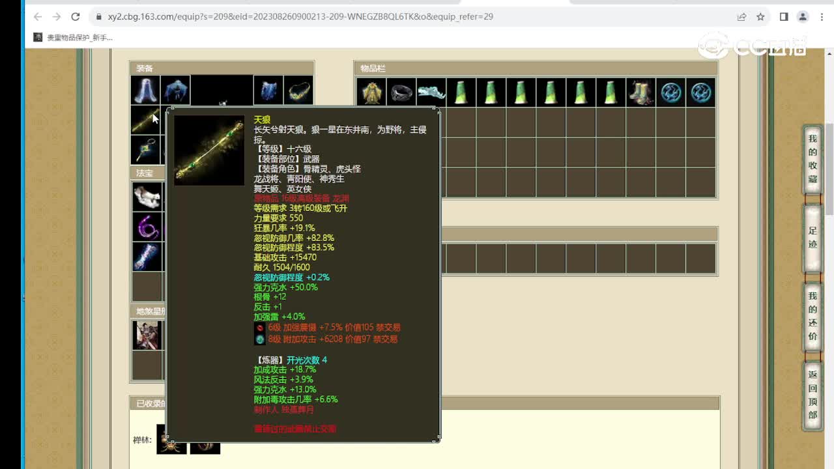The width and height of the screenshot is (834, 469).
Task: Click the 禅林 label
Action: point(142,440)
